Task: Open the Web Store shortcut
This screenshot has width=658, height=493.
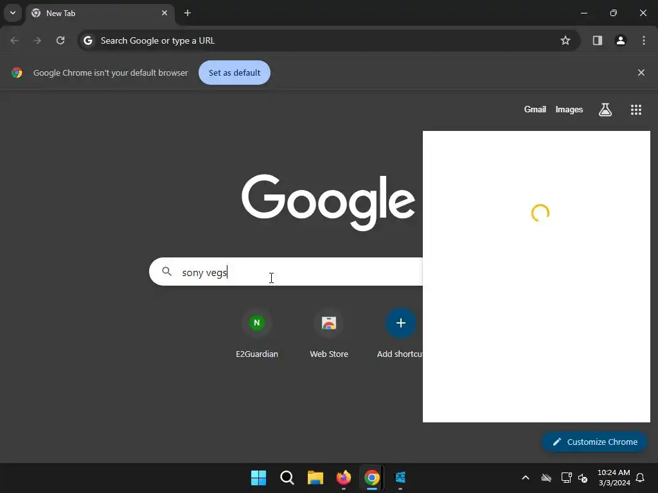Action: pyautogui.click(x=329, y=333)
